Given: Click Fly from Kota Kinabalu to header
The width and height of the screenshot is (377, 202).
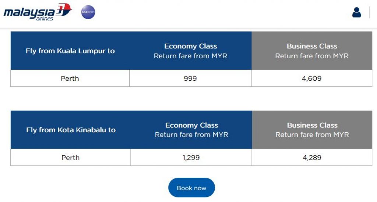Looking at the screenshot, I should pyautogui.click(x=71, y=130).
